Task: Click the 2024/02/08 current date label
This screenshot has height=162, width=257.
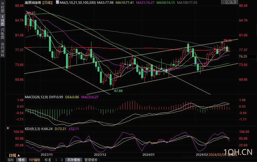Action: pyautogui.click(x=223, y=155)
